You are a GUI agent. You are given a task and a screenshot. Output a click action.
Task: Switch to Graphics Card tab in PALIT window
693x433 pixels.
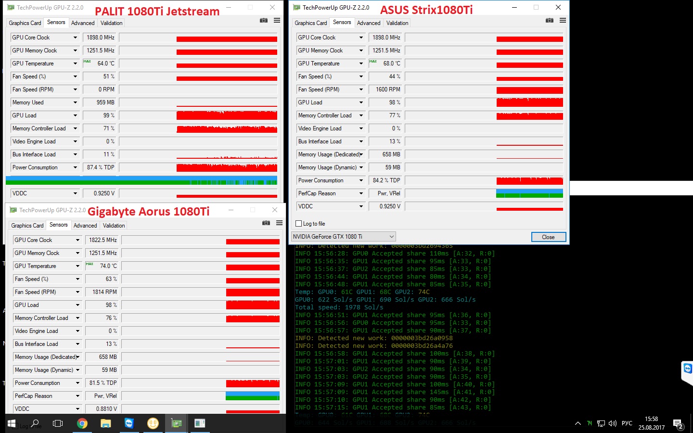[25, 23]
